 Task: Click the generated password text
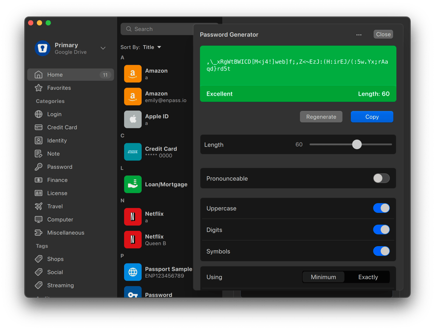coord(297,65)
